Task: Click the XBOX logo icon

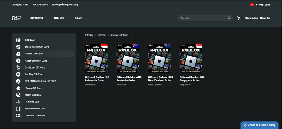Action: tap(18, 95)
